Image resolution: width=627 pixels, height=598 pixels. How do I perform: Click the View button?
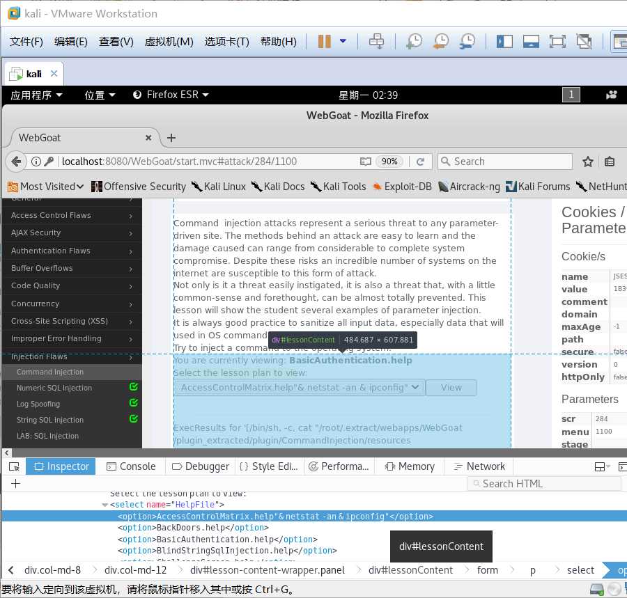point(451,388)
